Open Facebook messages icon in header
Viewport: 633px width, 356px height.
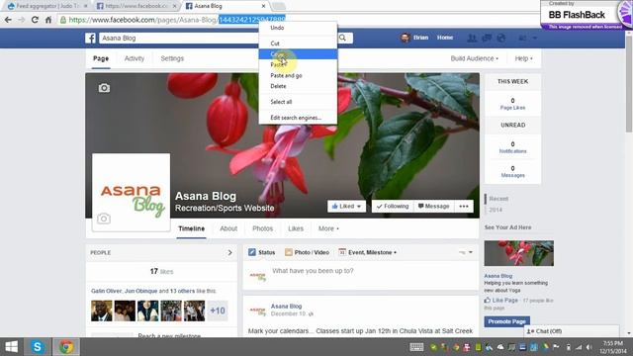click(x=487, y=38)
